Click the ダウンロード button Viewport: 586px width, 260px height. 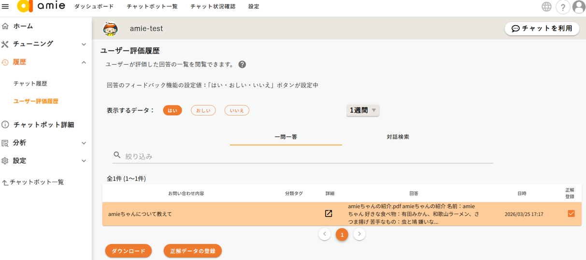click(129, 251)
